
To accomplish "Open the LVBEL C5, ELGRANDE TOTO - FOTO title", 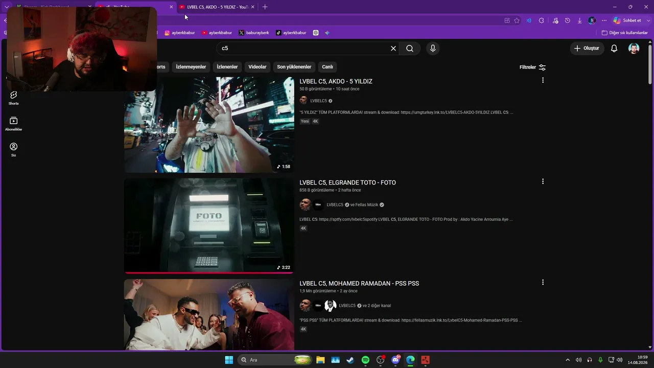I will (x=347, y=182).
